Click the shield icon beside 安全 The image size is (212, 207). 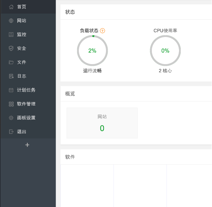[x=11, y=48]
